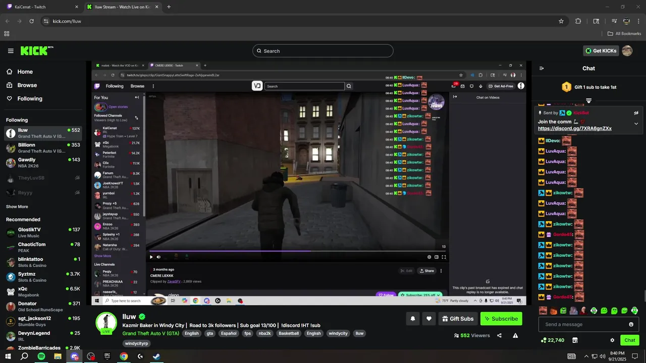Screen dimensions: 646x363
Task: Select Billionn in followed channels
Action: [x=43, y=148]
